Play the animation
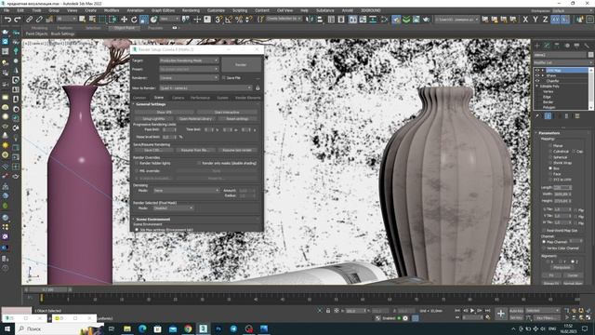595x335 pixels. pyautogui.click(x=472, y=311)
